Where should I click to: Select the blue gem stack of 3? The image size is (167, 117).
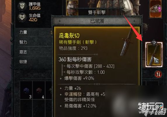(26, 90)
